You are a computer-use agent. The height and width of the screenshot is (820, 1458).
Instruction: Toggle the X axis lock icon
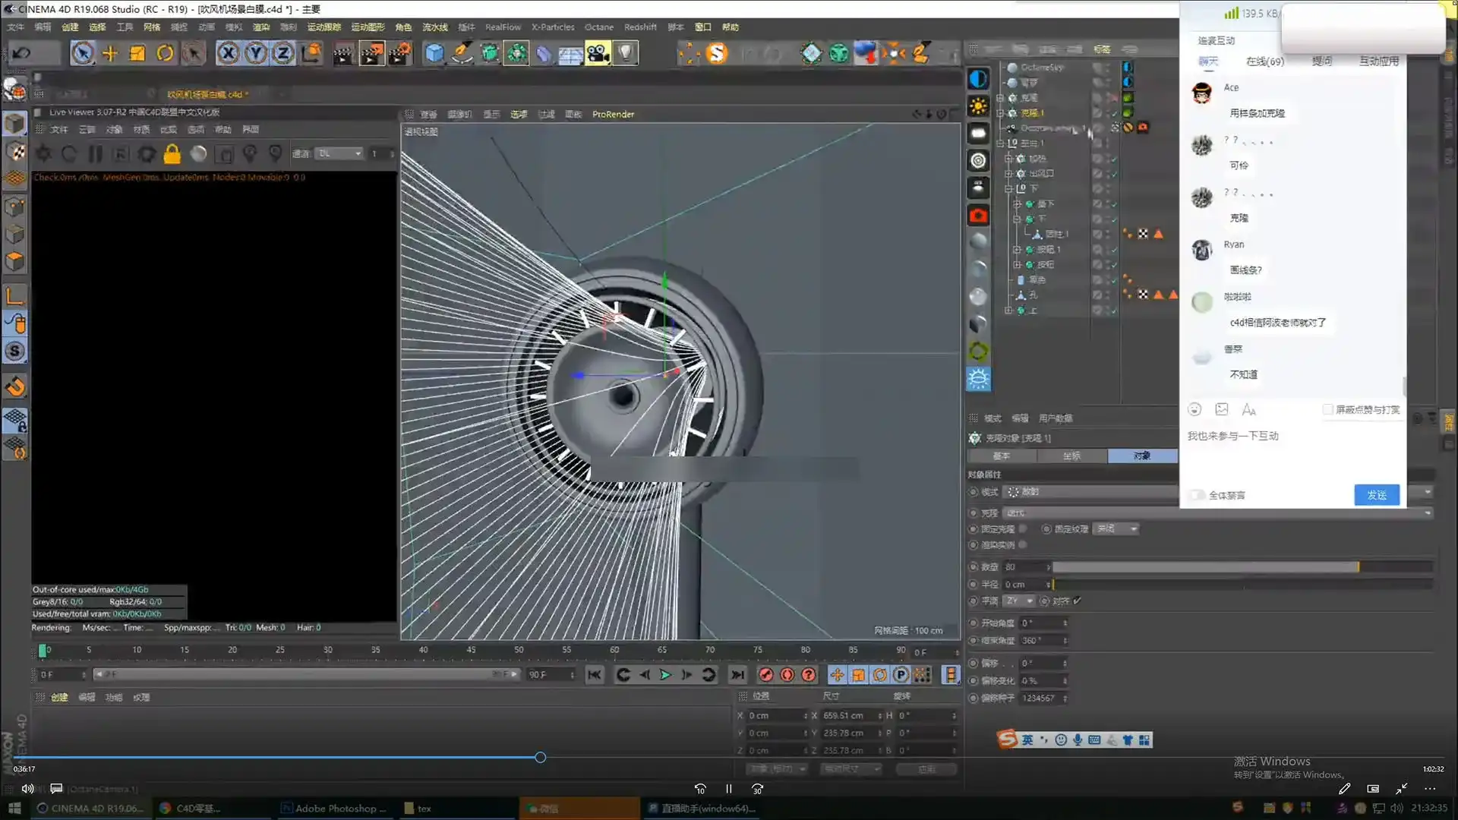coord(228,53)
